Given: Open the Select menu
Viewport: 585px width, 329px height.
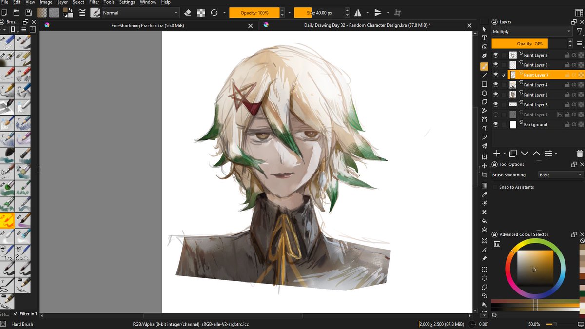Looking at the screenshot, I should click(x=78, y=2).
